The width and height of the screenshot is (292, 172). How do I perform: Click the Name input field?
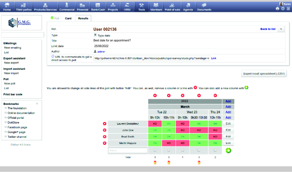click(128, 151)
